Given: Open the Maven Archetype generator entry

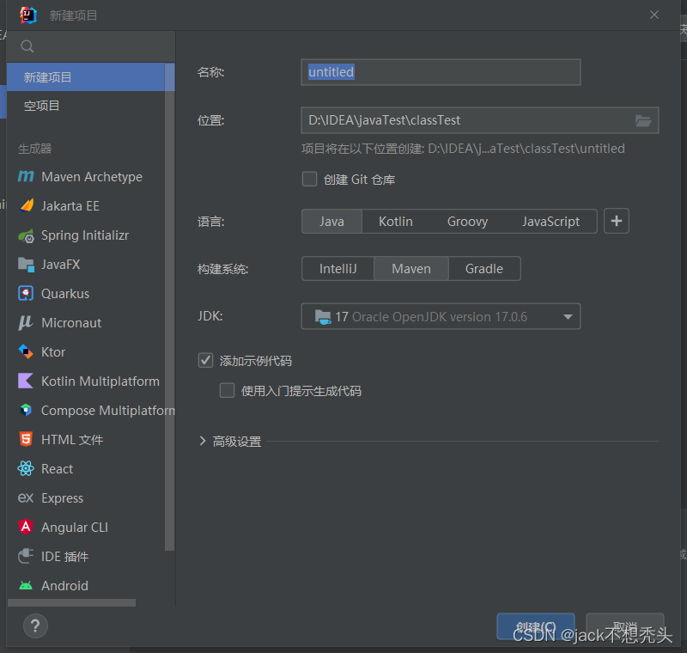Looking at the screenshot, I should [x=86, y=177].
